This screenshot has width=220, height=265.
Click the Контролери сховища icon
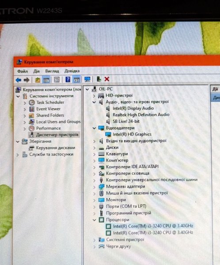pos(101,174)
